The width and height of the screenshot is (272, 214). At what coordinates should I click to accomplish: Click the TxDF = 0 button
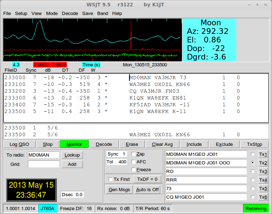click(x=147, y=179)
